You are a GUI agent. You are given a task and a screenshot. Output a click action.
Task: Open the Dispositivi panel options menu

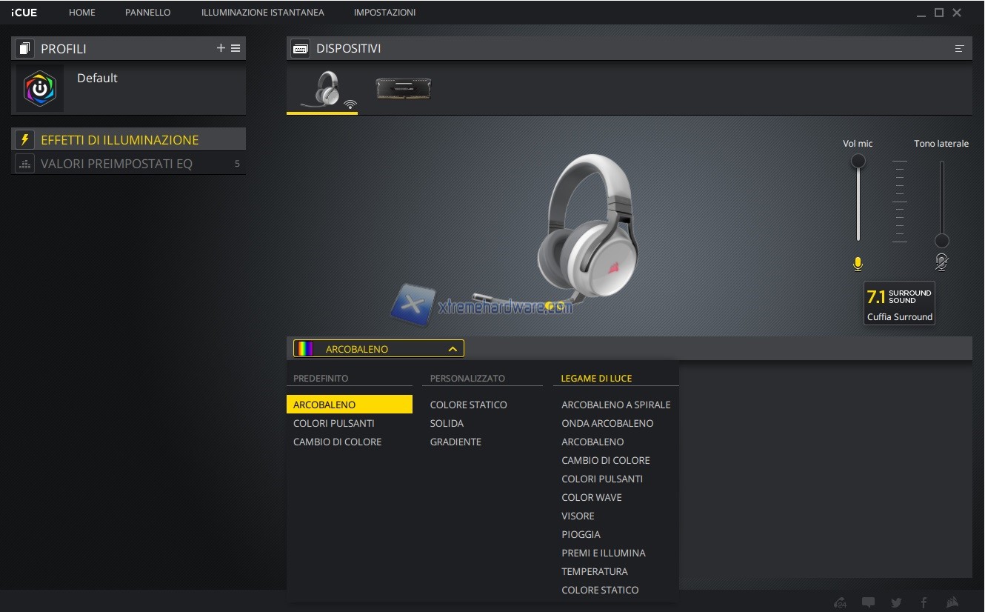point(959,49)
